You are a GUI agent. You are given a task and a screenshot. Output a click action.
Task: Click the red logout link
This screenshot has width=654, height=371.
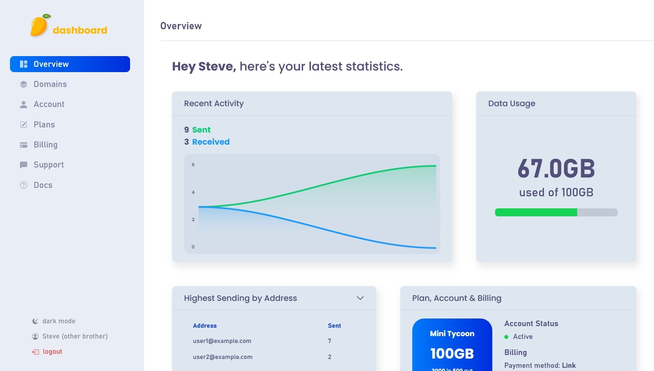52,351
